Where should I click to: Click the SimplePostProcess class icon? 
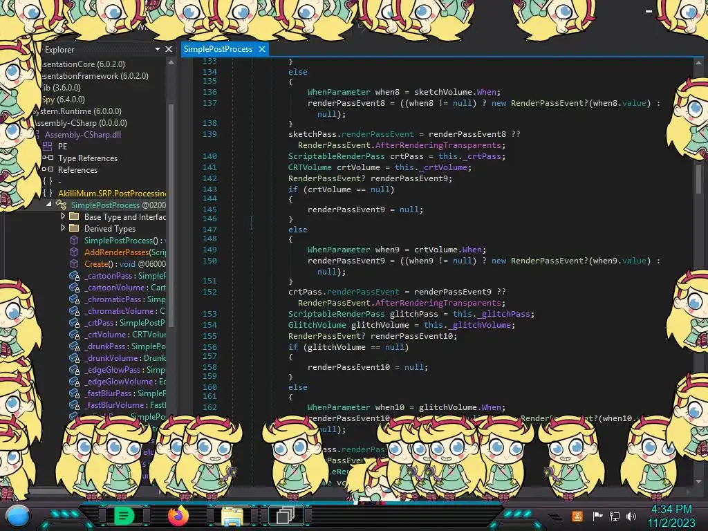[61, 205]
